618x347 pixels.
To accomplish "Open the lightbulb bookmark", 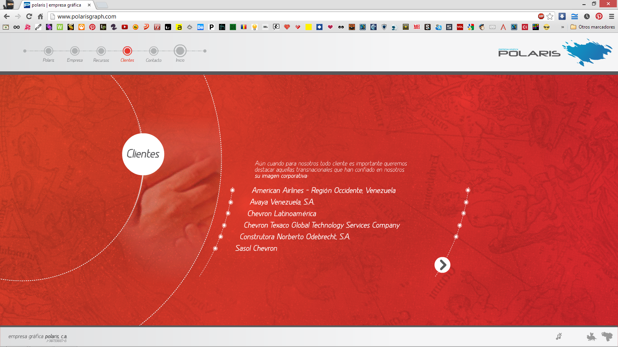I will tap(255, 27).
